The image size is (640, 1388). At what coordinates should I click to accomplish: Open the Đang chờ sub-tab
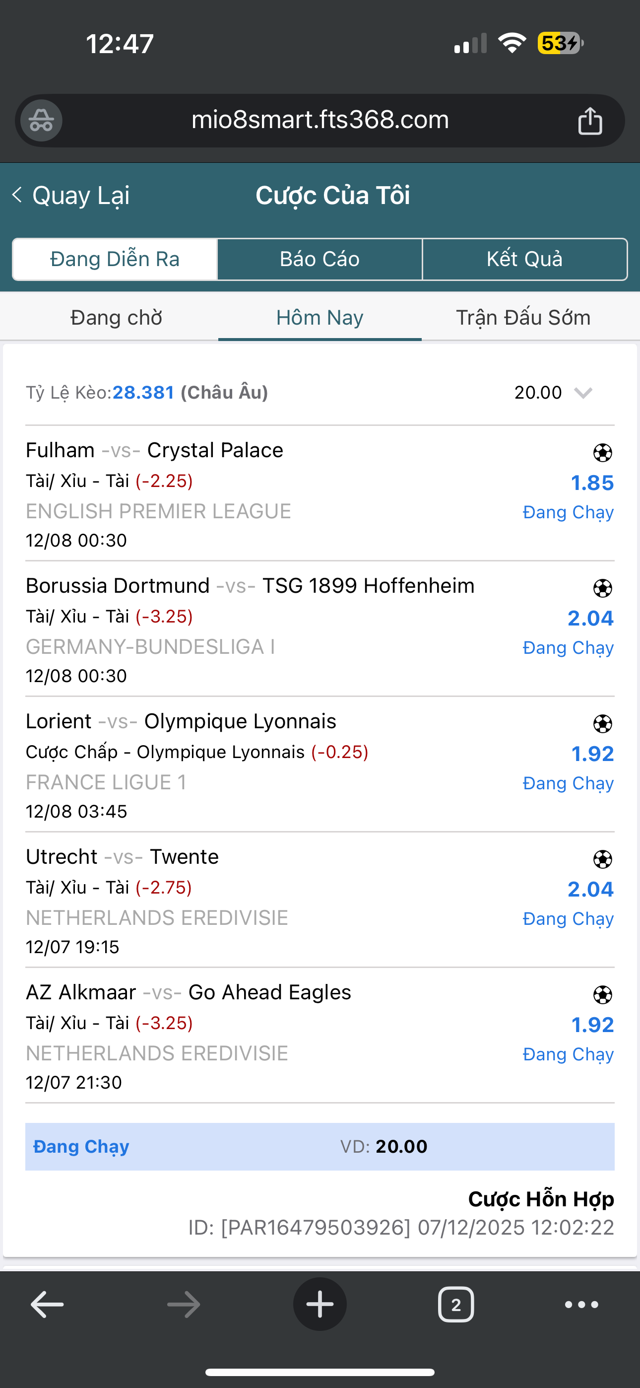(x=117, y=318)
